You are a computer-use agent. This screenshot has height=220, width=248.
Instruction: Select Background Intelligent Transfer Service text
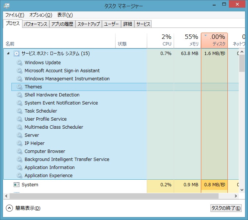tap(67, 159)
